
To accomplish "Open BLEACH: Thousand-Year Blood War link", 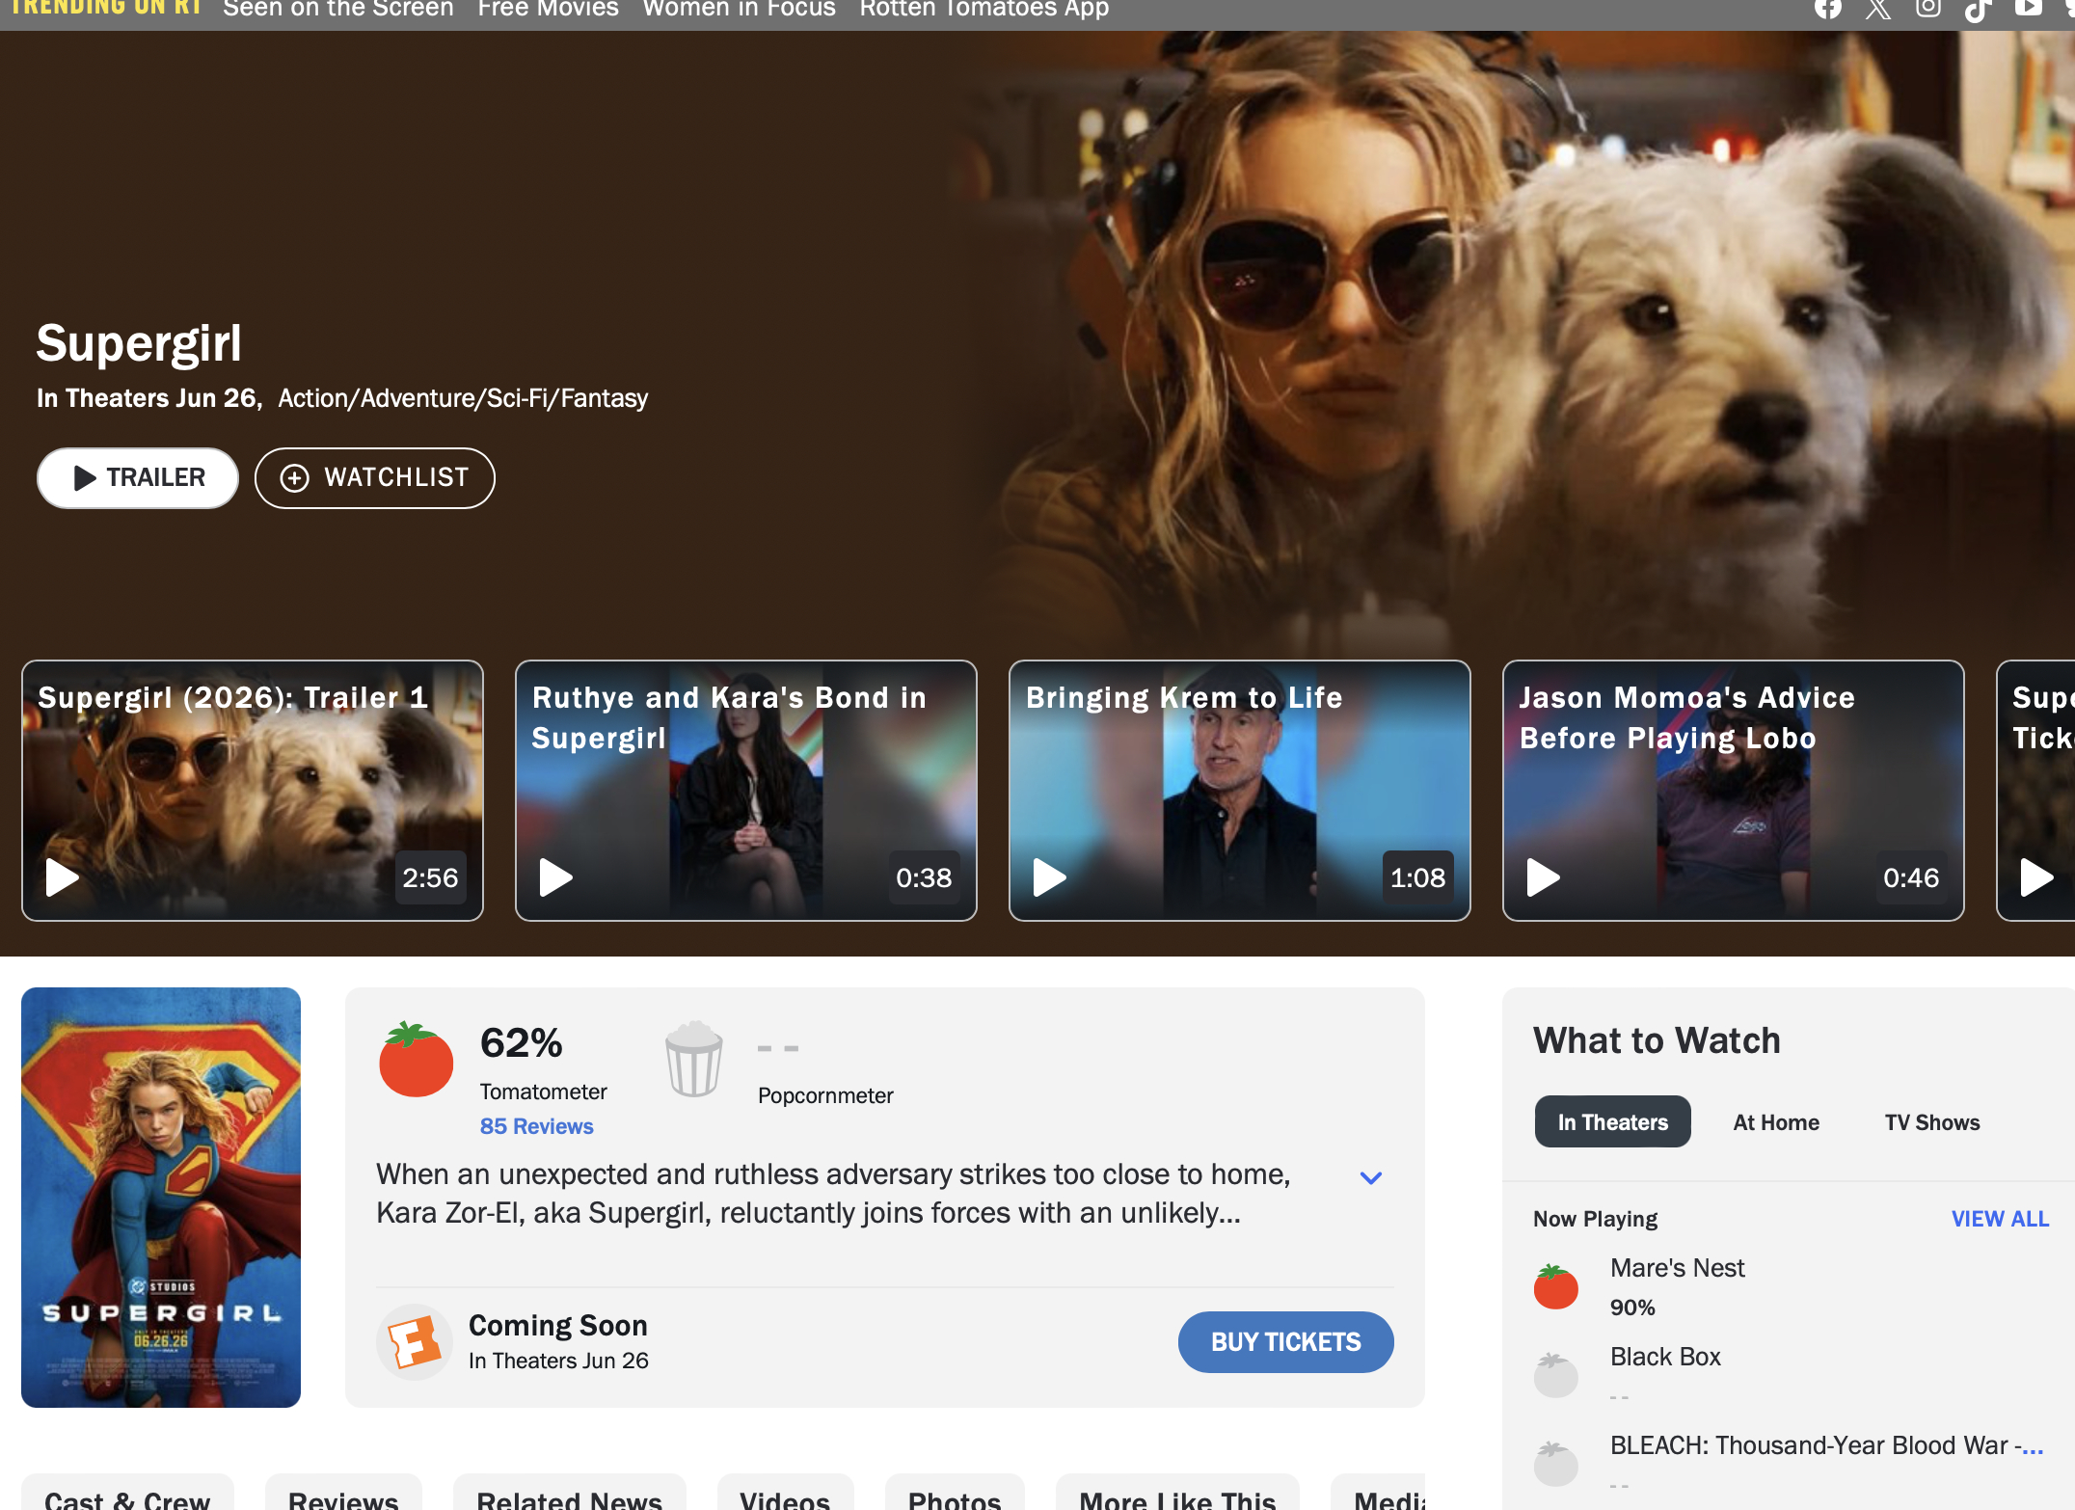I will (1826, 1445).
